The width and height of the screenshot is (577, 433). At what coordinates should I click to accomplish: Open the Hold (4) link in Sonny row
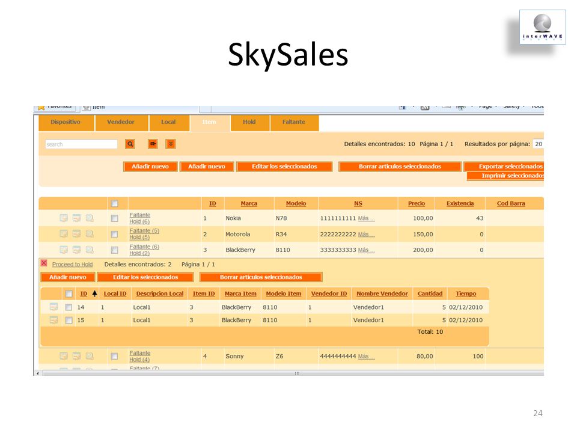[x=139, y=360]
